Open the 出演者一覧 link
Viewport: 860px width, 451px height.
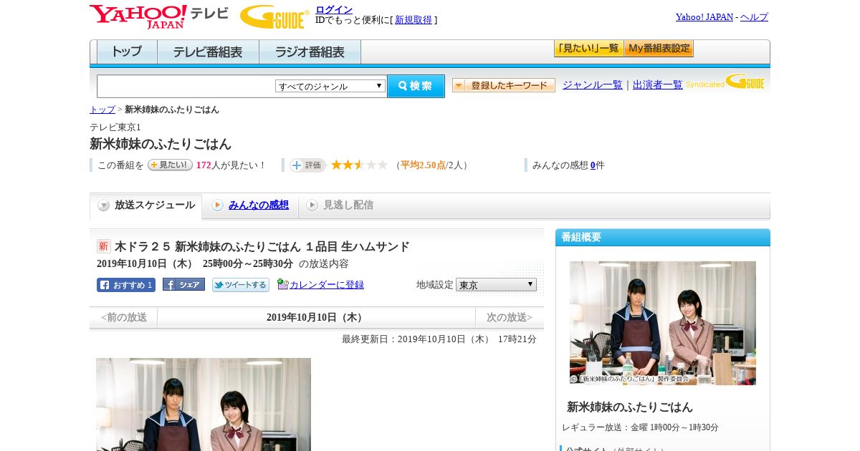pyautogui.click(x=657, y=84)
